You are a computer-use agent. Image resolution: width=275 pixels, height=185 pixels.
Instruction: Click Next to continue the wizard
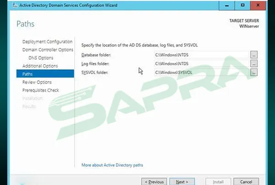click(185, 181)
